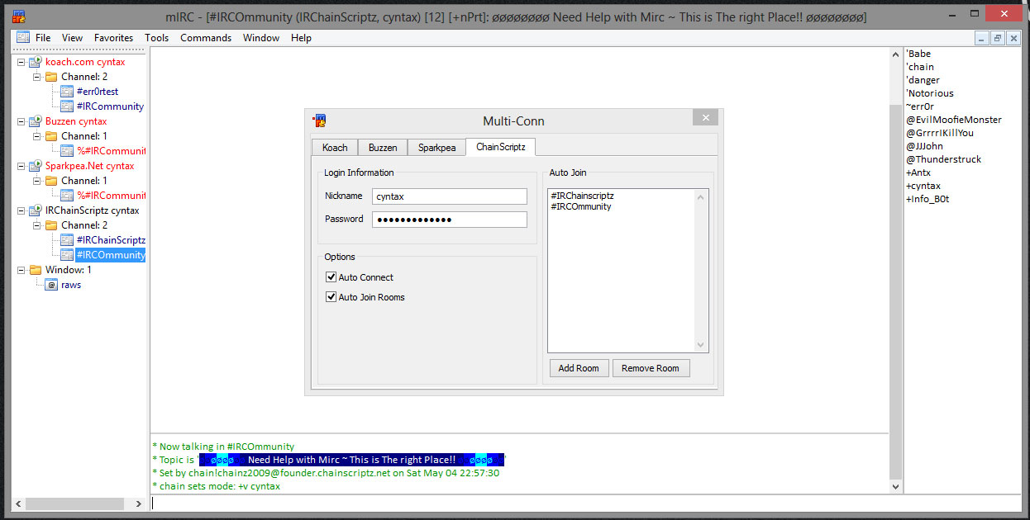Open the File menu
Screen dimensions: 1030x520
click(x=43, y=38)
